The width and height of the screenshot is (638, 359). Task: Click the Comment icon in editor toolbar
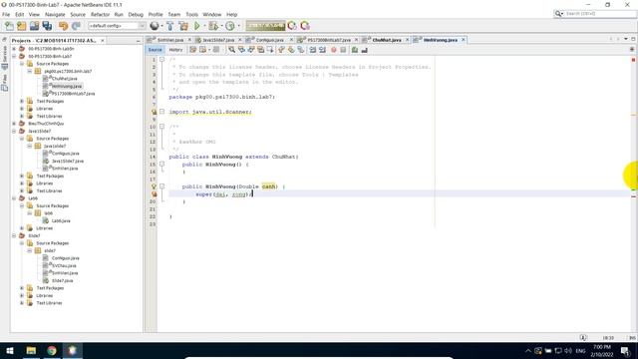(355, 50)
